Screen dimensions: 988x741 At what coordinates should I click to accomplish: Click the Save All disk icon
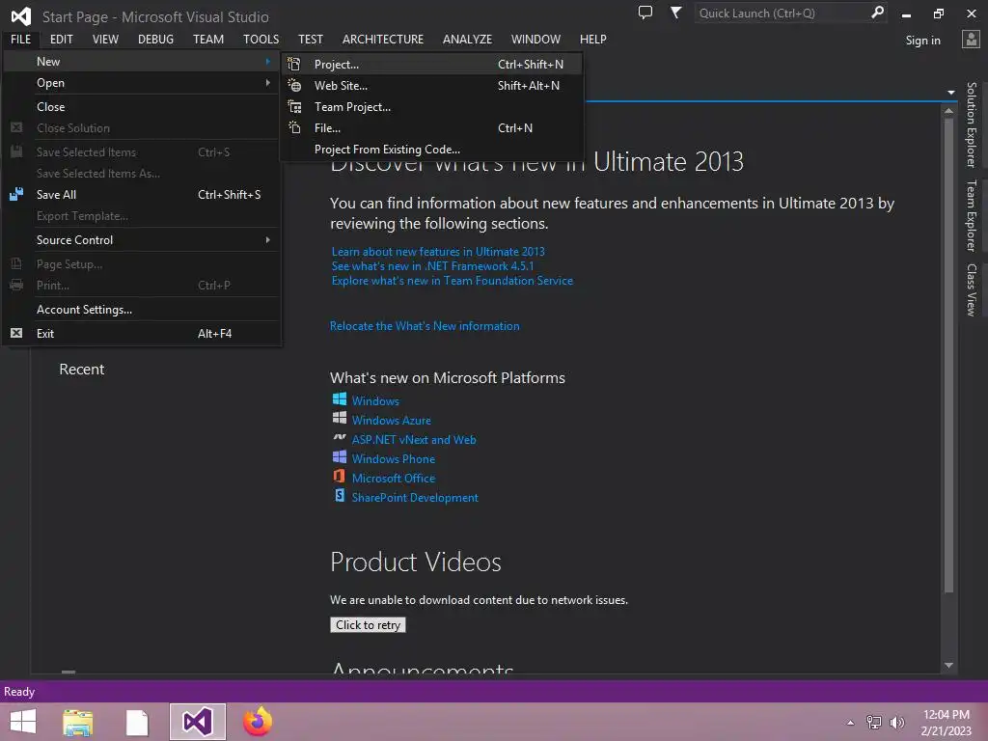coord(16,194)
